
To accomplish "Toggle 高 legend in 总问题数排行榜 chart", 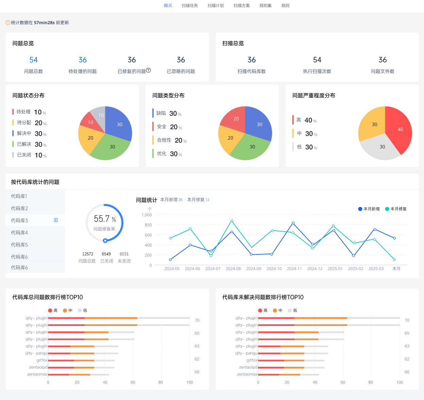I will pos(53,310).
